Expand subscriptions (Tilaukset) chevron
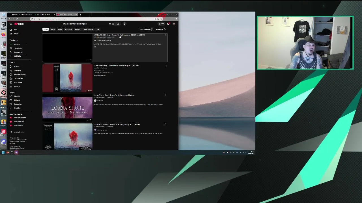This screenshot has height=203, width=362. coord(18,40)
